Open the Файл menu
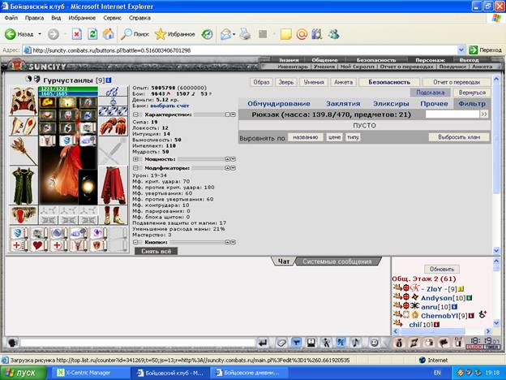 [11, 18]
